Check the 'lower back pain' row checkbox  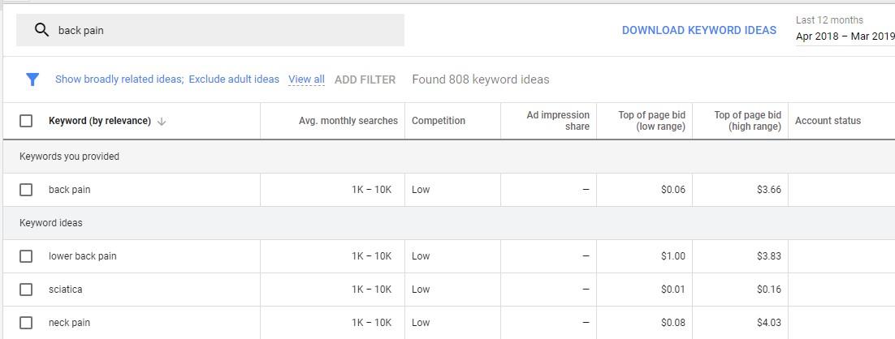pyautogui.click(x=26, y=256)
